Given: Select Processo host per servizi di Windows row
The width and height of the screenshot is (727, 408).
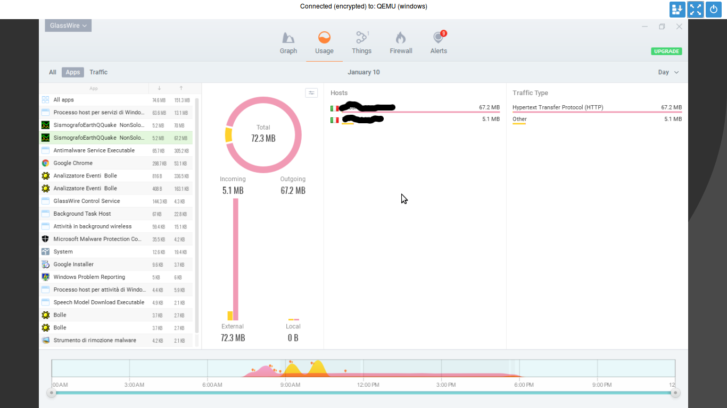Looking at the screenshot, I should point(116,113).
